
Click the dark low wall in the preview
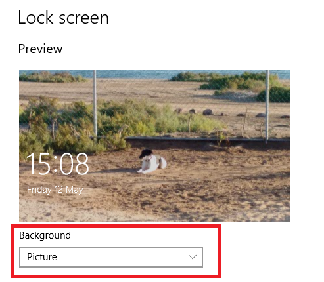(208, 143)
